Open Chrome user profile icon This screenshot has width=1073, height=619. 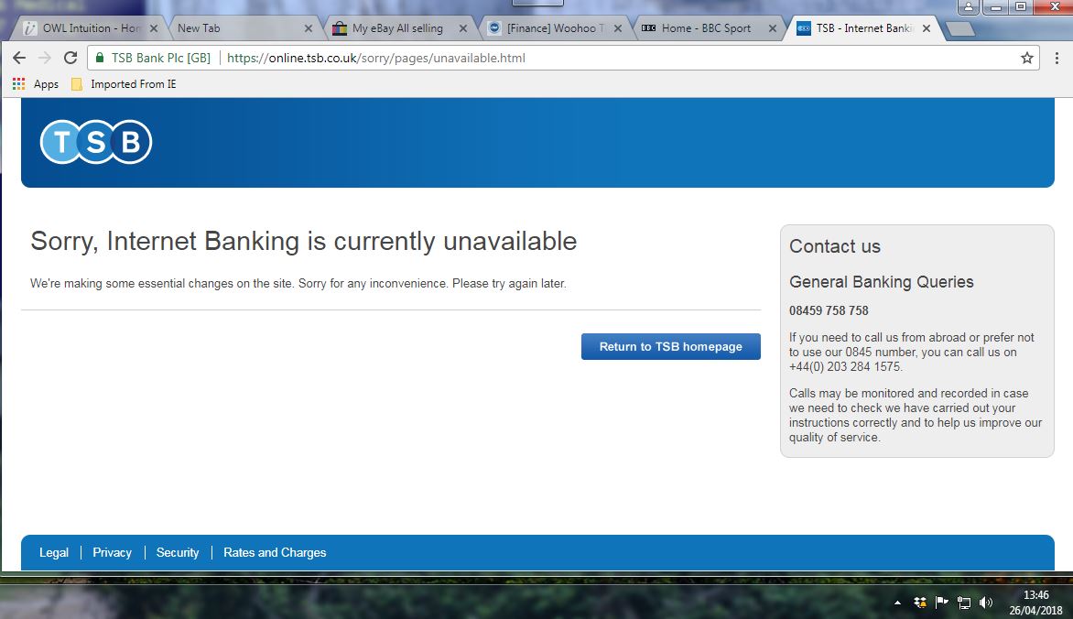[969, 6]
